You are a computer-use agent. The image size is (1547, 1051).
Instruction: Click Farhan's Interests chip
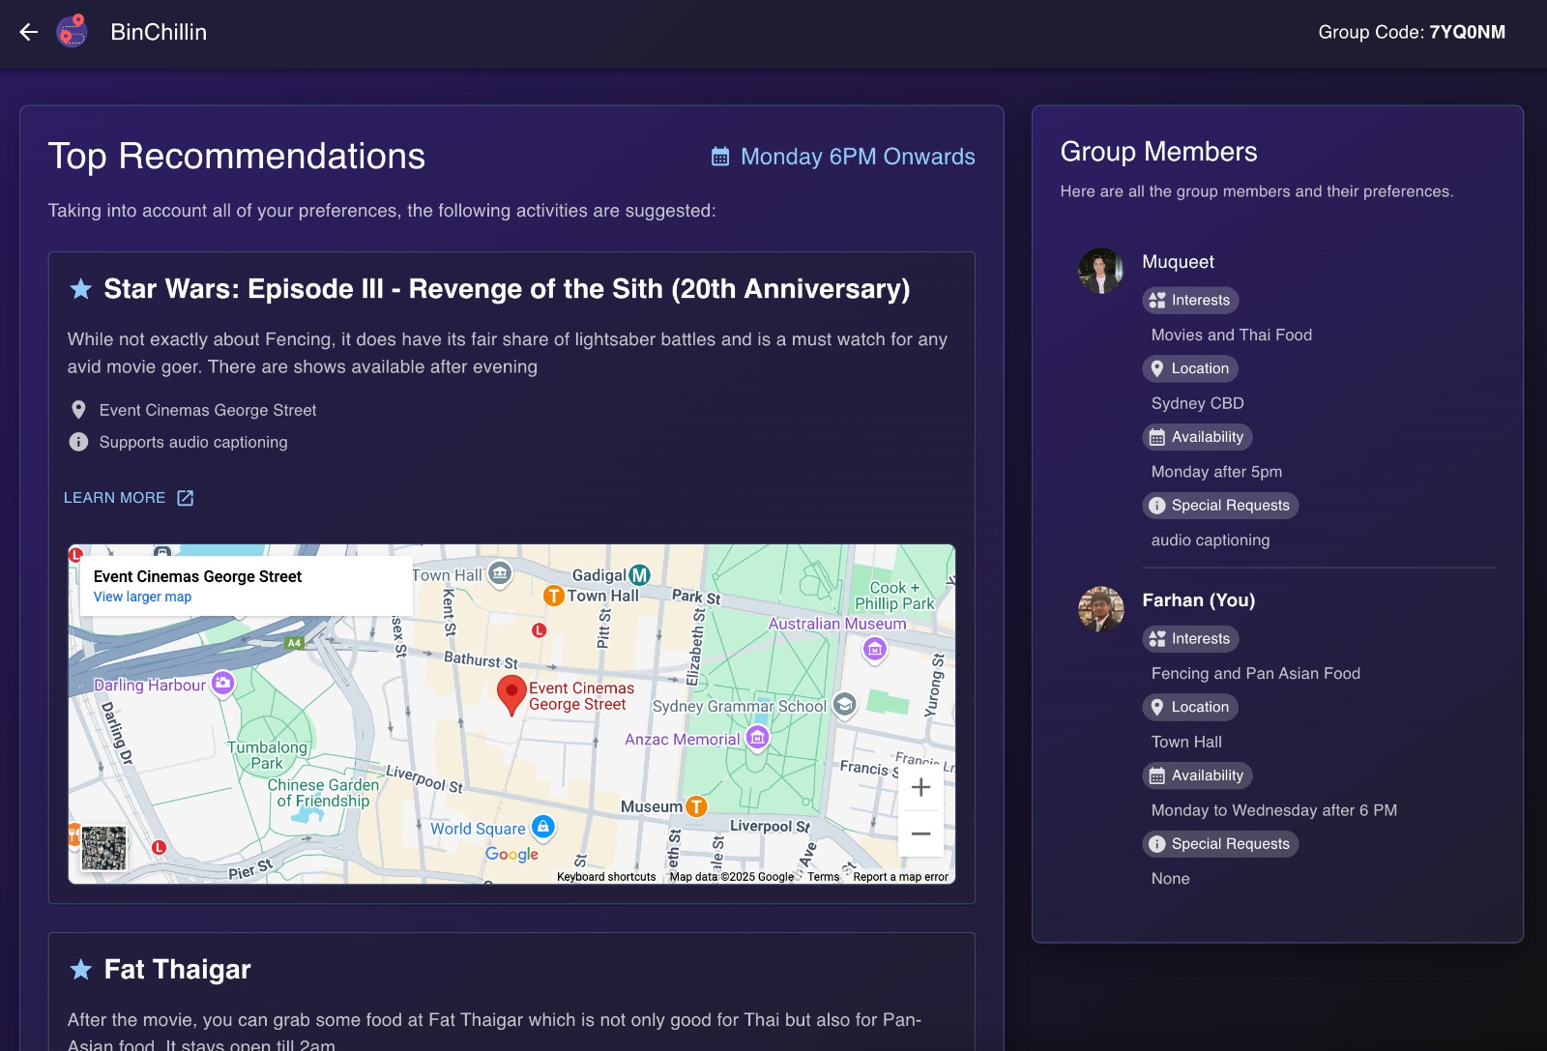point(1190,639)
